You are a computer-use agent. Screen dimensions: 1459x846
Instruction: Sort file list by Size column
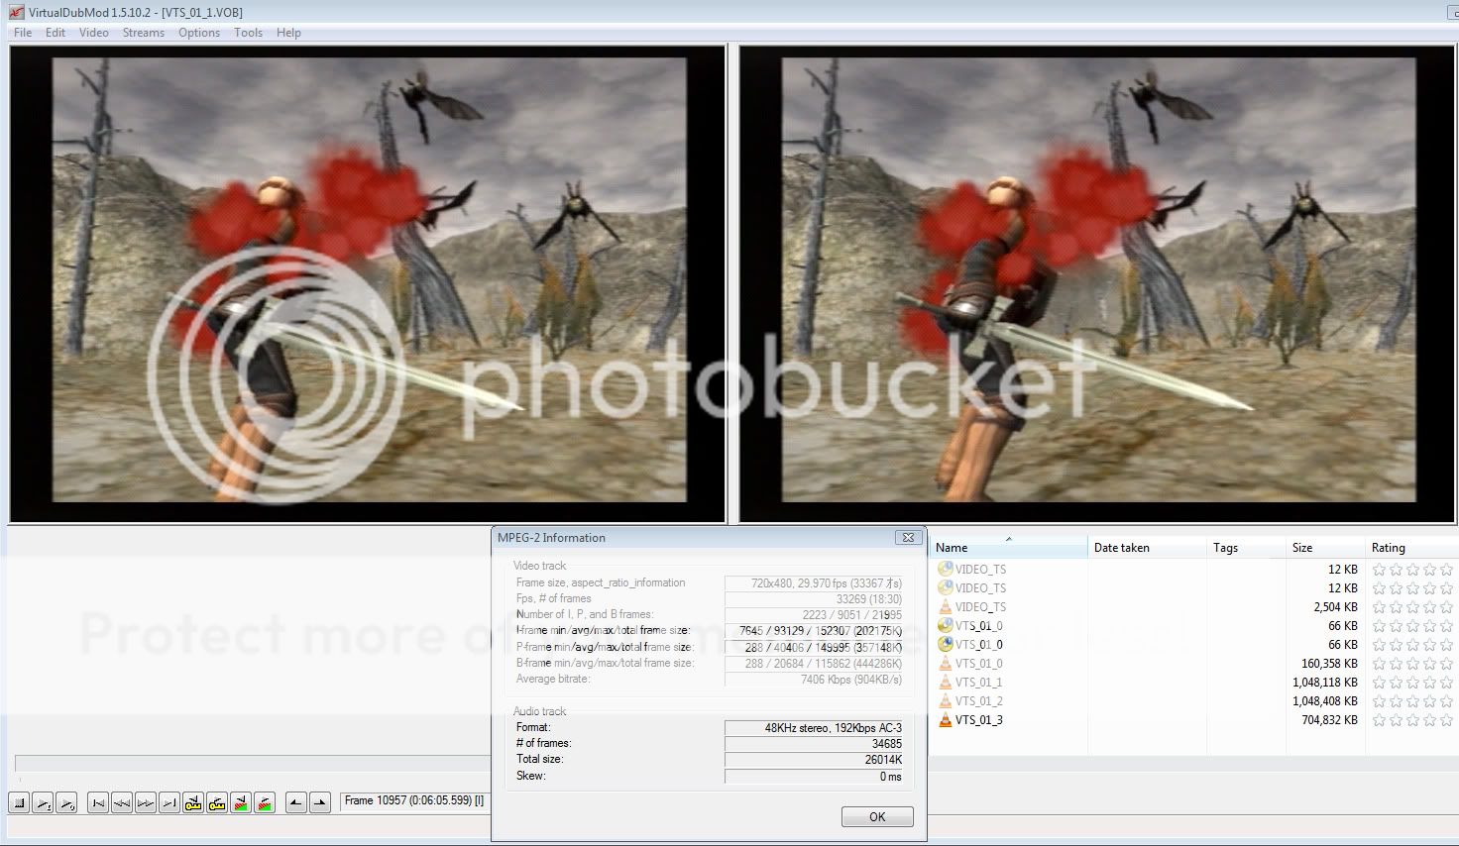point(1301,548)
